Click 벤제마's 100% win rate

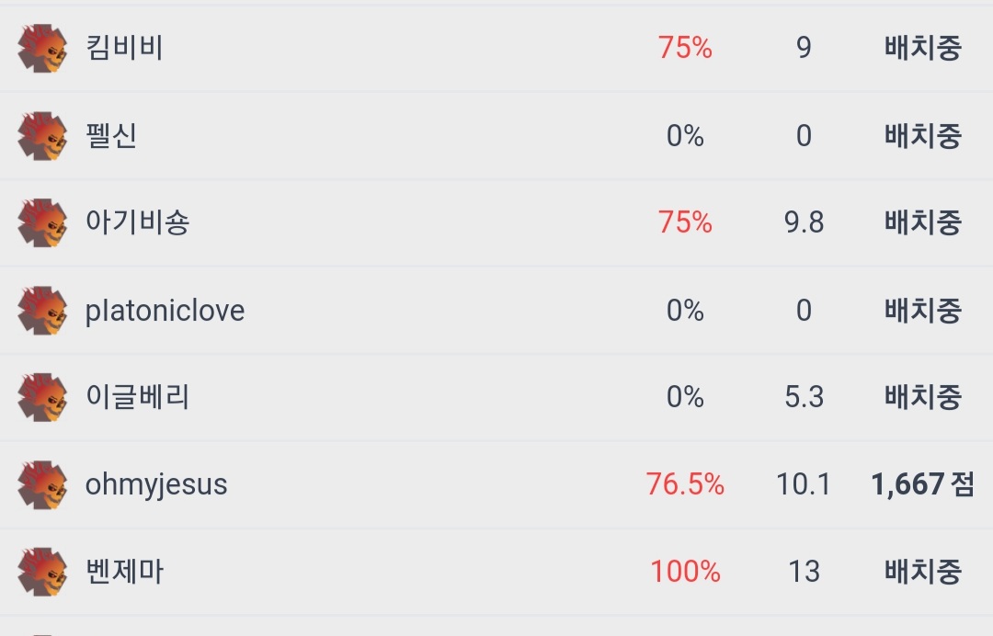[685, 572]
